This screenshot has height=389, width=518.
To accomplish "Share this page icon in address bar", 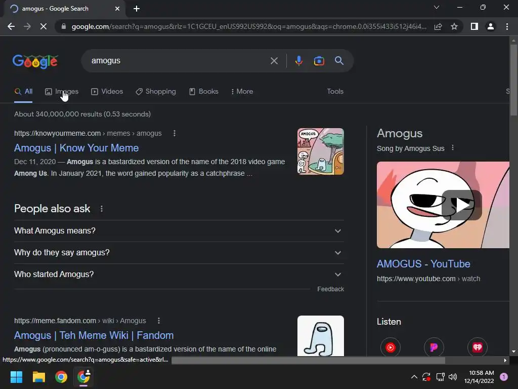I will click(438, 26).
